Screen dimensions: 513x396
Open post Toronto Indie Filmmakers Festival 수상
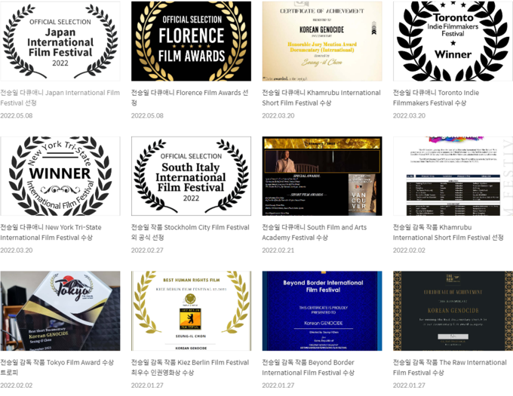point(436,98)
